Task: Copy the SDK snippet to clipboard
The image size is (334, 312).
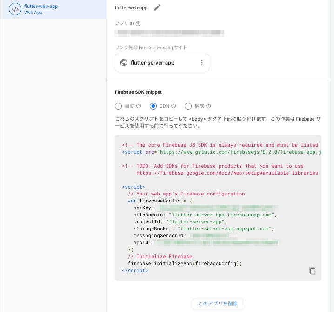Action: (312, 271)
